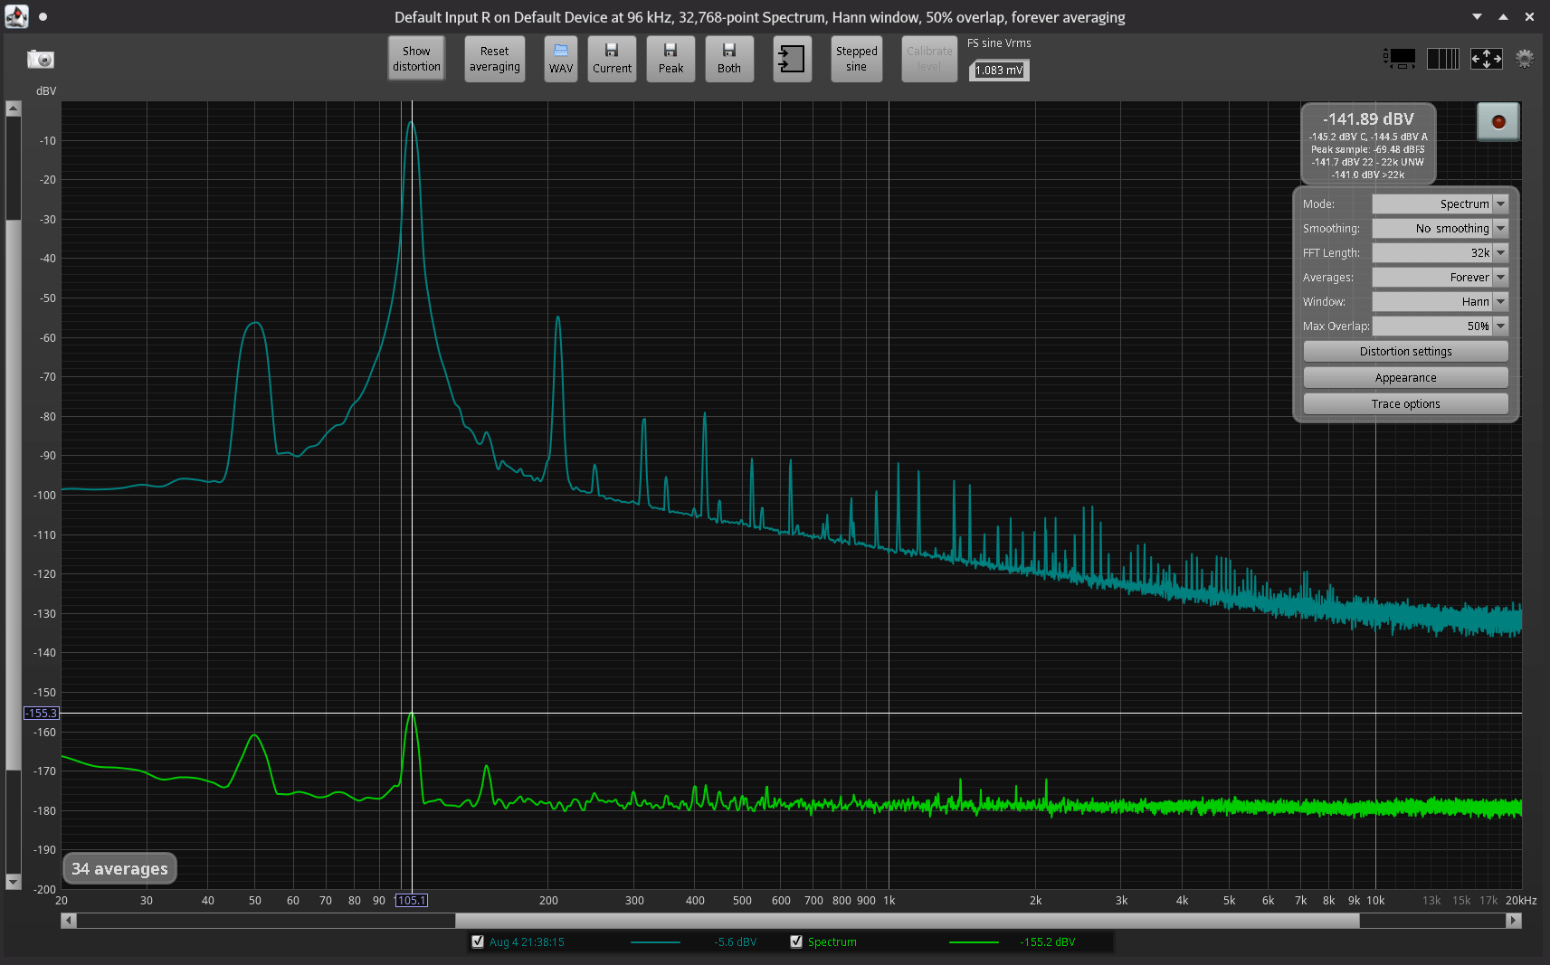
Task: Click the Reset averaging button
Action: click(495, 59)
